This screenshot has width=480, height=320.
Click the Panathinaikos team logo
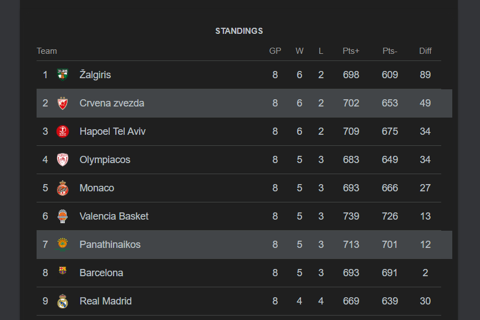[x=63, y=245]
